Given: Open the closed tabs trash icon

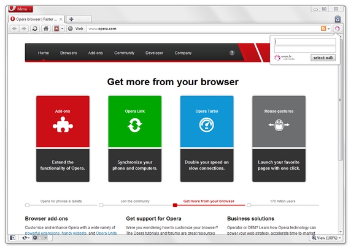Looking at the screenshot, I should point(337,19).
